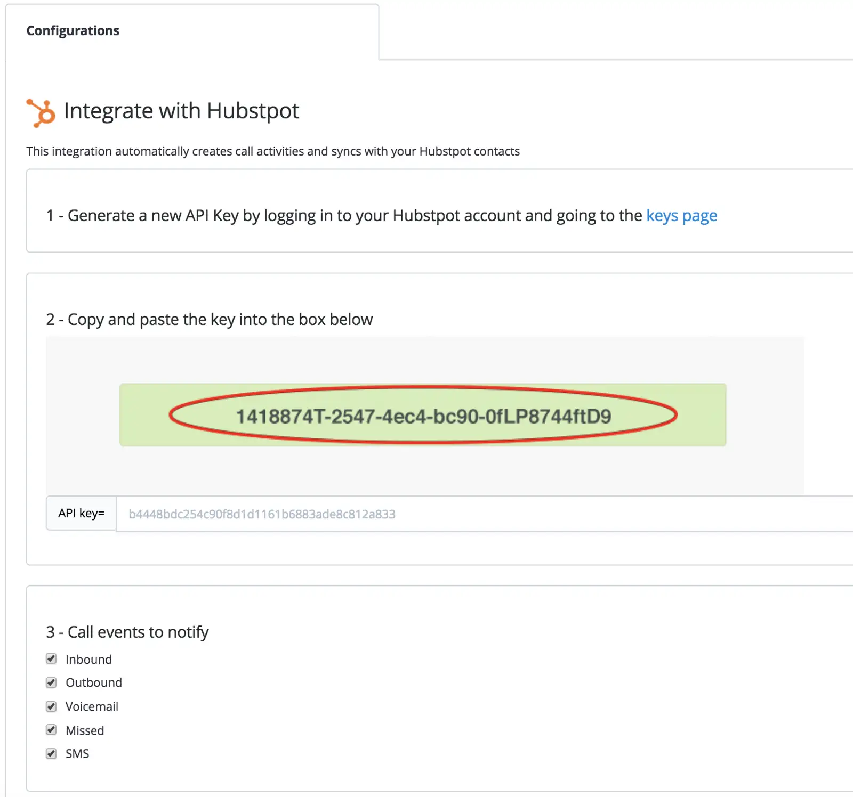Uncheck the Outbound call event
Image resolution: width=853 pixels, height=797 pixels.
(51, 682)
